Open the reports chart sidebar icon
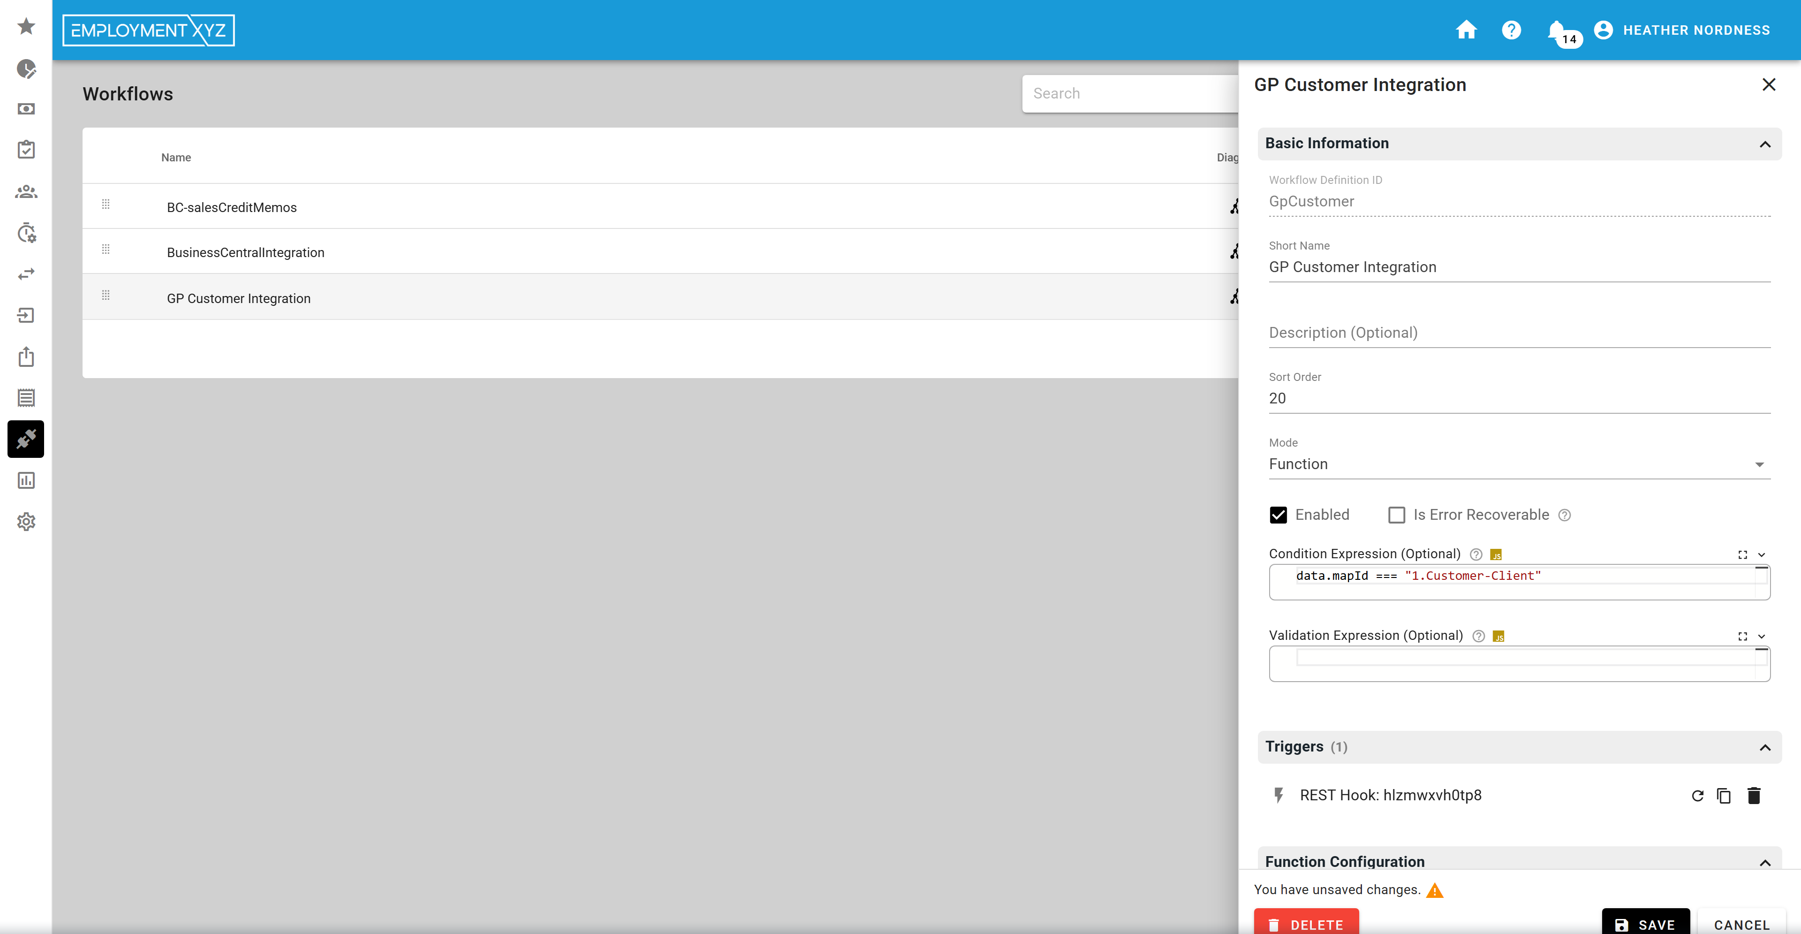Screen dimensions: 1801x934 (26, 480)
